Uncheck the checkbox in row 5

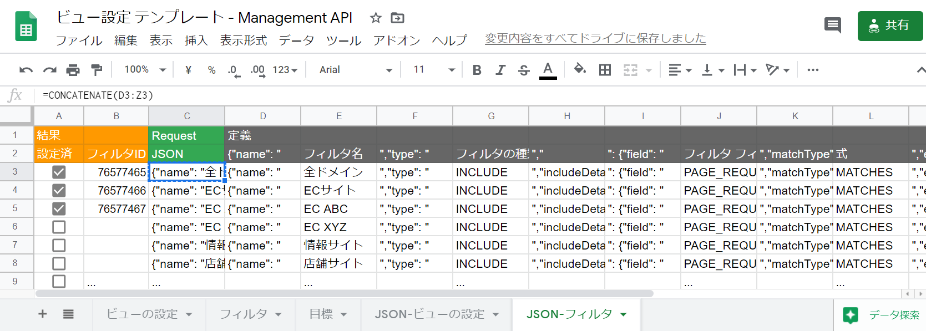pyautogui.click(x=58, y=208)
